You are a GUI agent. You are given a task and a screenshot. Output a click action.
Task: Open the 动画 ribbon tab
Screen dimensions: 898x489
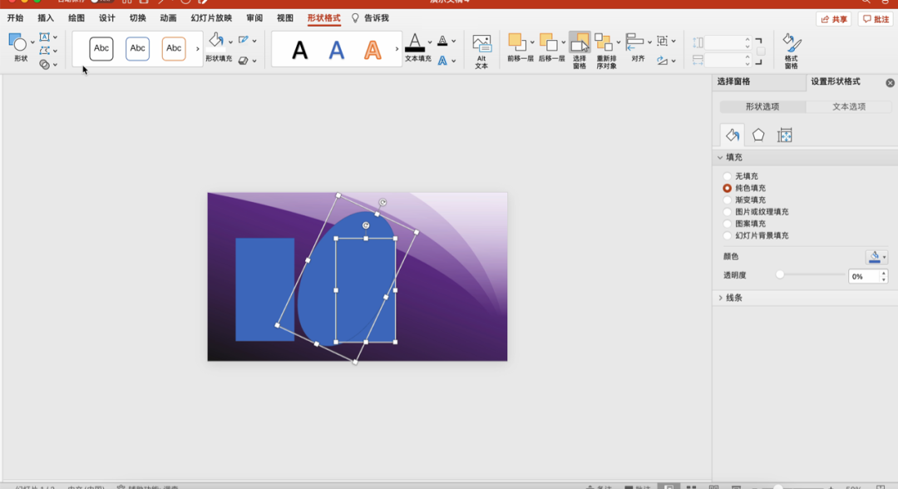coord(168,18)
